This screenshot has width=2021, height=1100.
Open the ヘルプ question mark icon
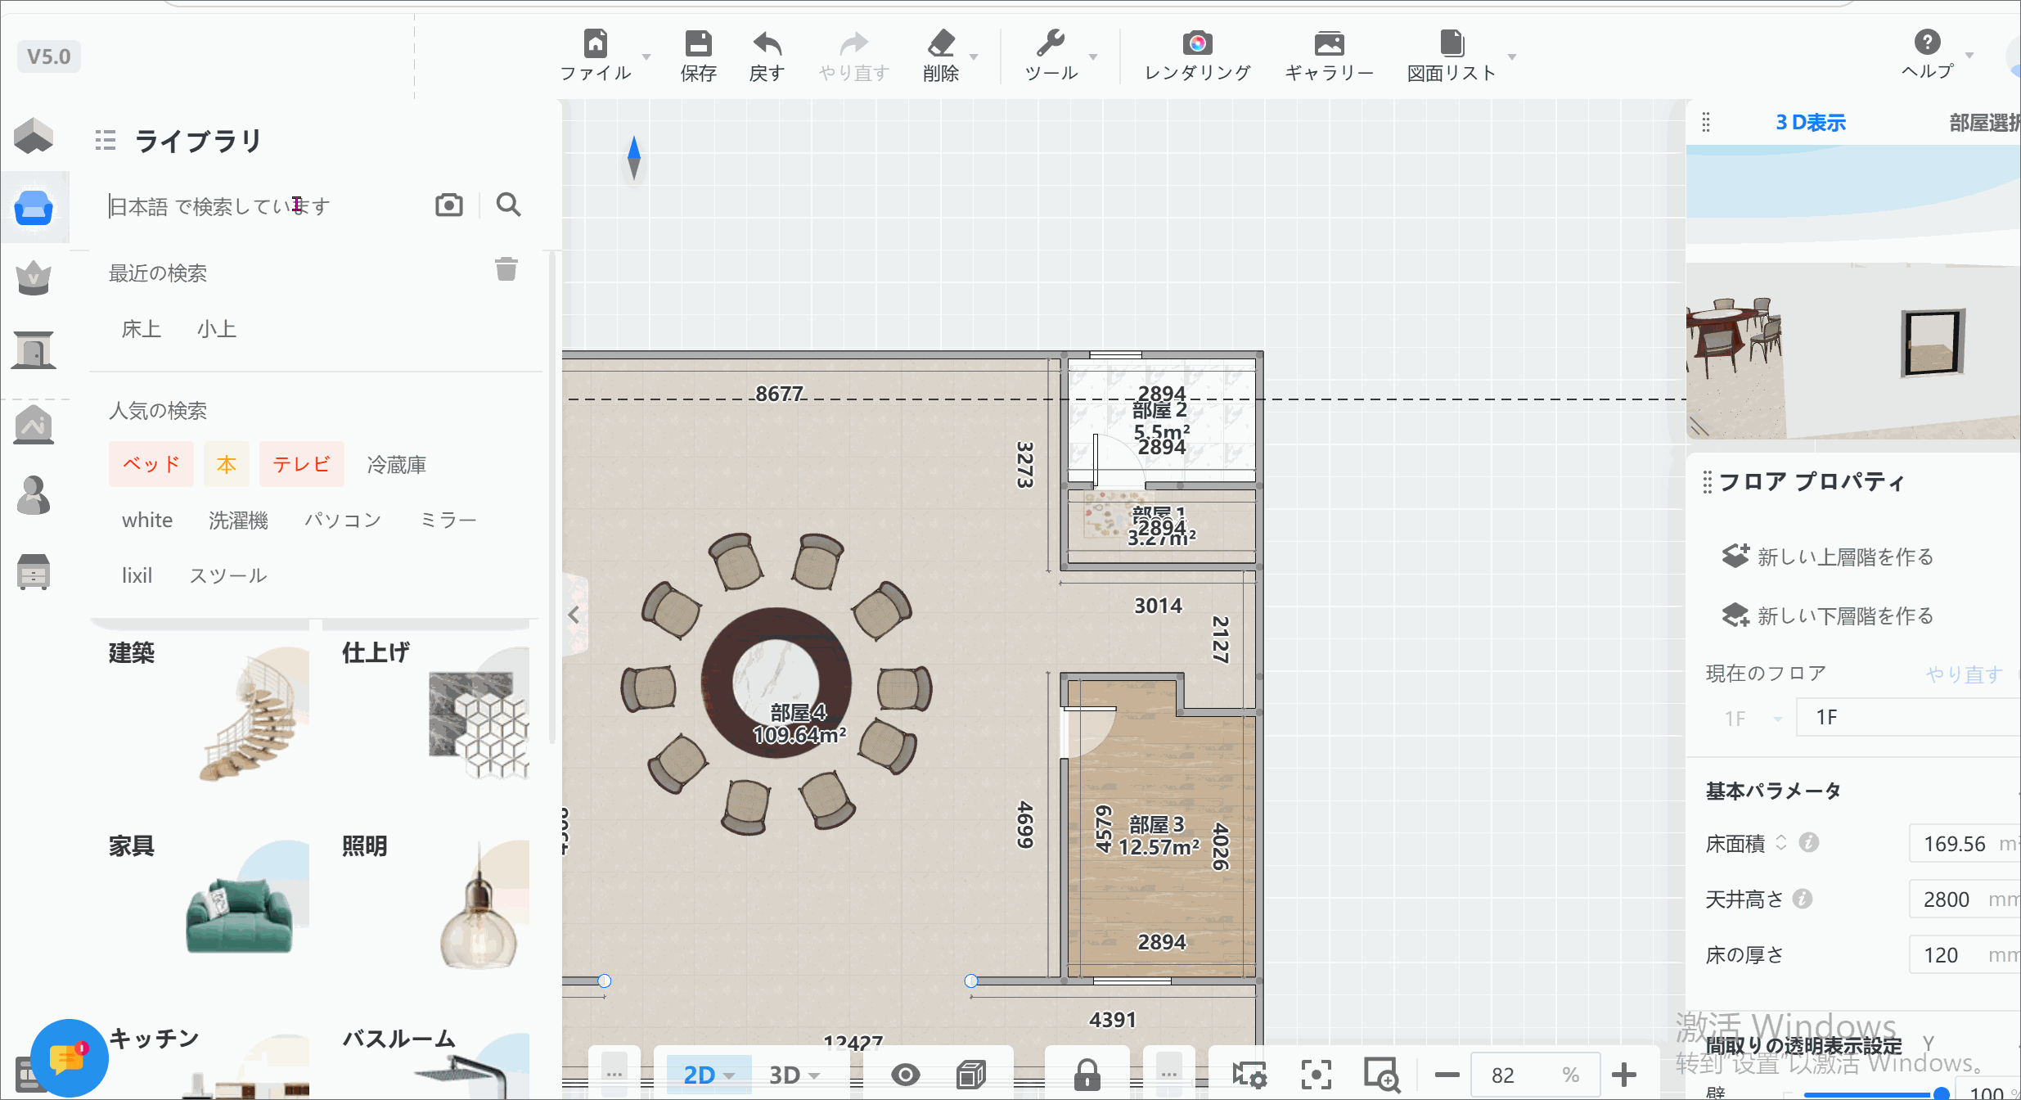(x=1927, y=42)
